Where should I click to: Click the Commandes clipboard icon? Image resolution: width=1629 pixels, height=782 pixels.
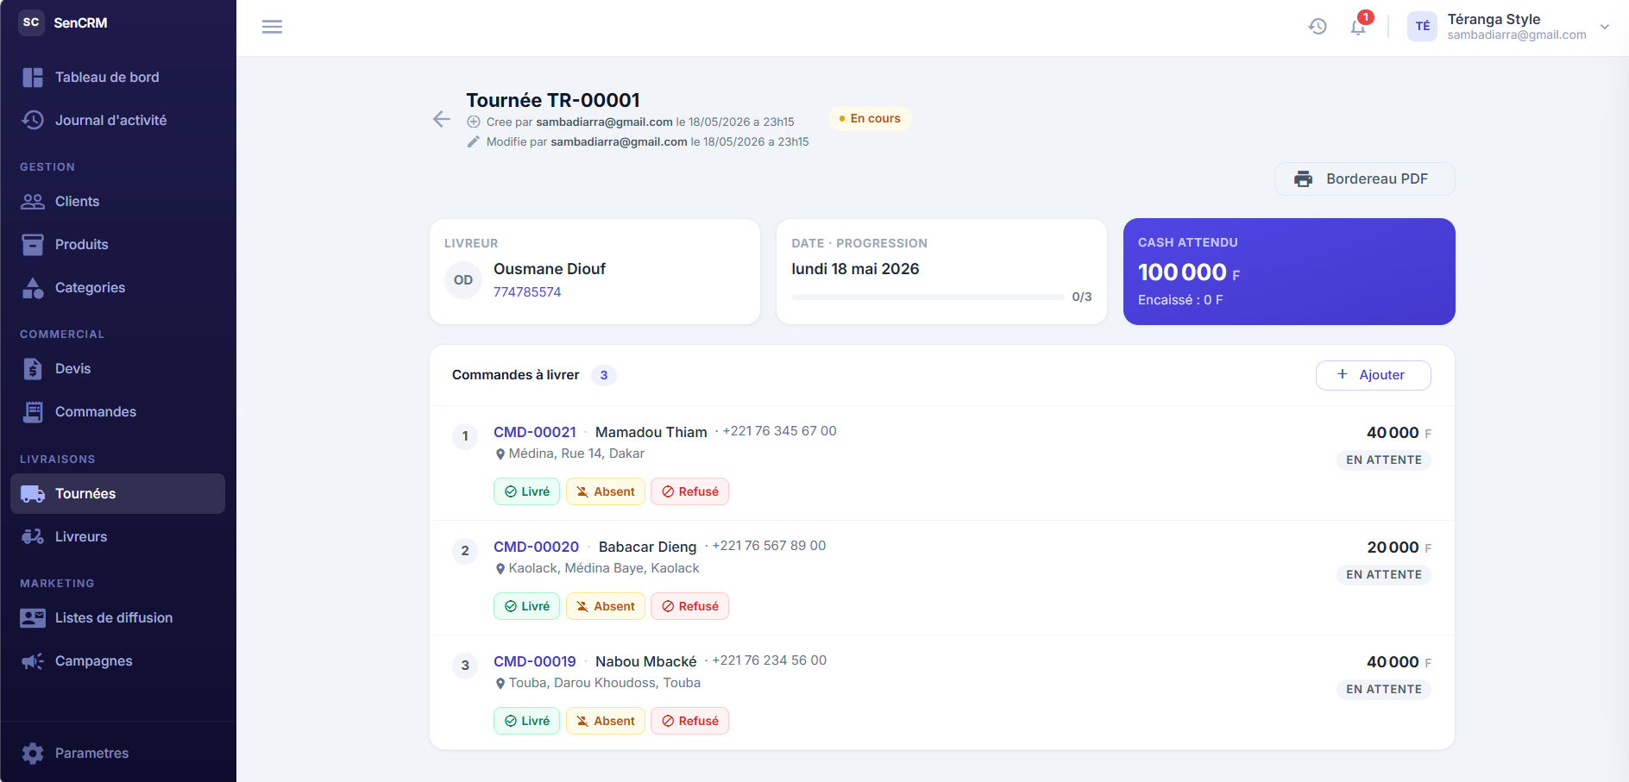click(33, 412)
